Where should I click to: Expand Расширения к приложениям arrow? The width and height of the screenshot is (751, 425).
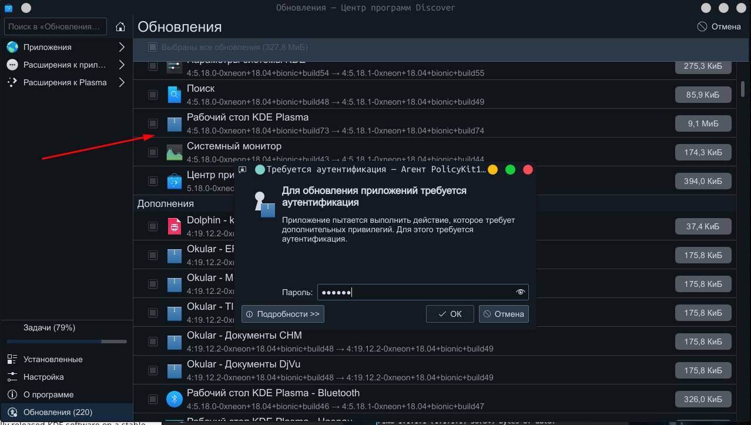tap(122, 65)
